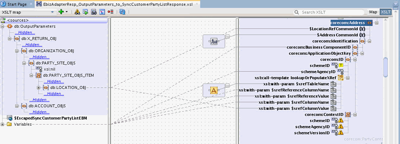400x144 pixels.
Task: Collapse the corecom:ID node
Action: click(355, 59)
